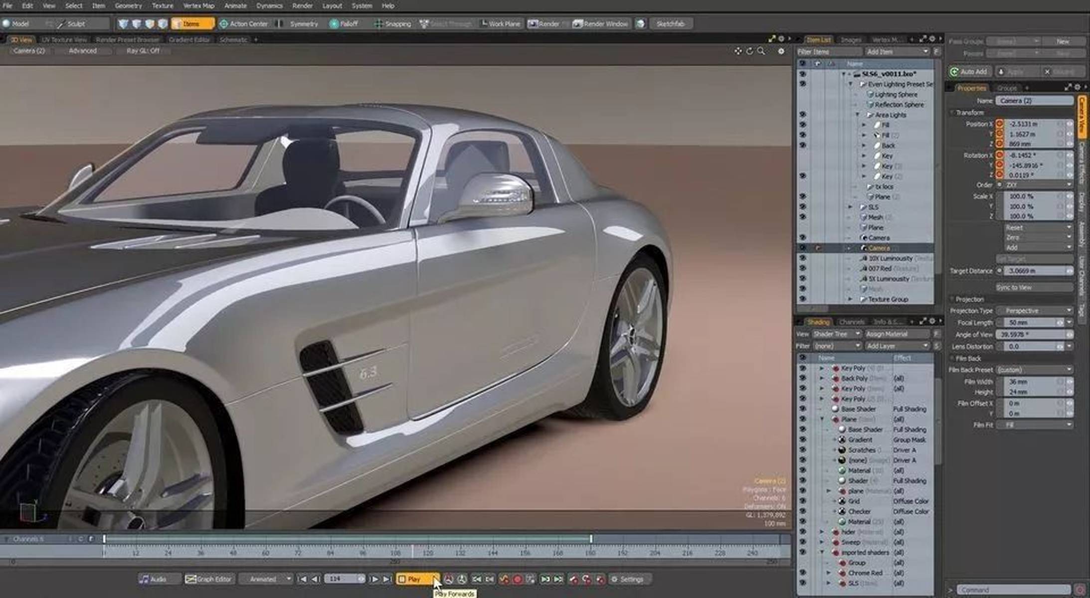The image size is (1090, 598).
Task: Expand the Texture Group item
Action: click(851, 299)
